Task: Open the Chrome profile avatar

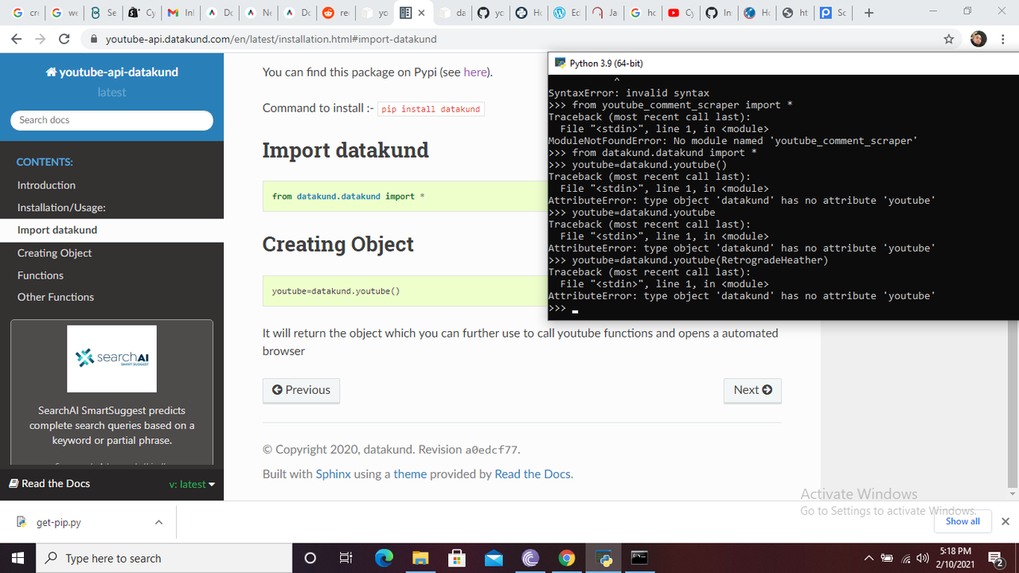Action: point(978,39)
